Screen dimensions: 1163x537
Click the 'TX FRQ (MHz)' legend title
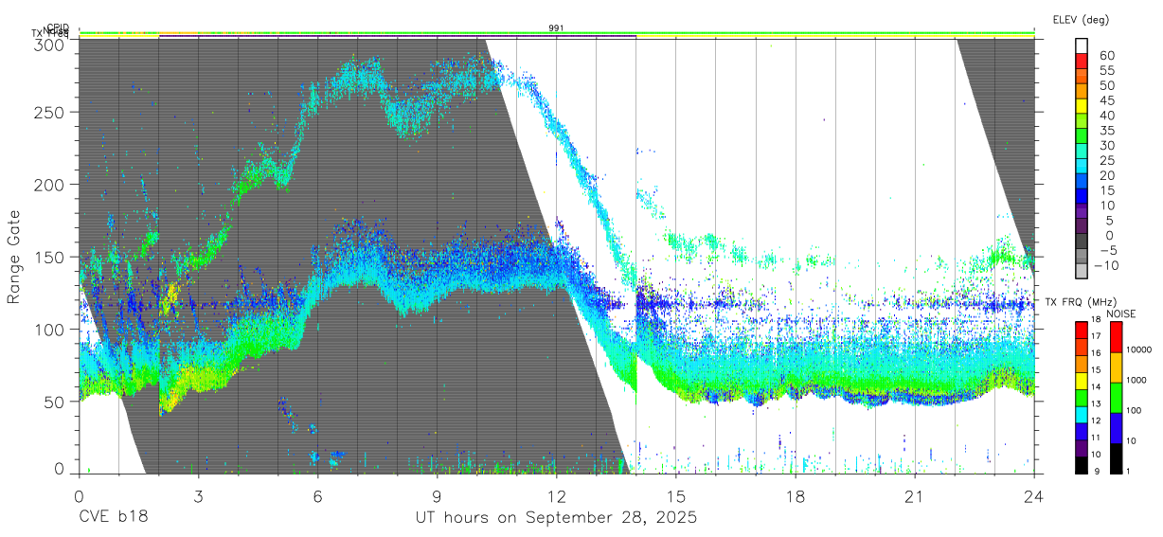(1079, 302)
